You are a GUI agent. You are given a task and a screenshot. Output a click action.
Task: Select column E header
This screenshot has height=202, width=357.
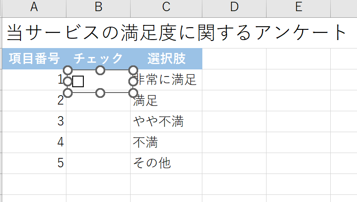(x=299, y=6)
